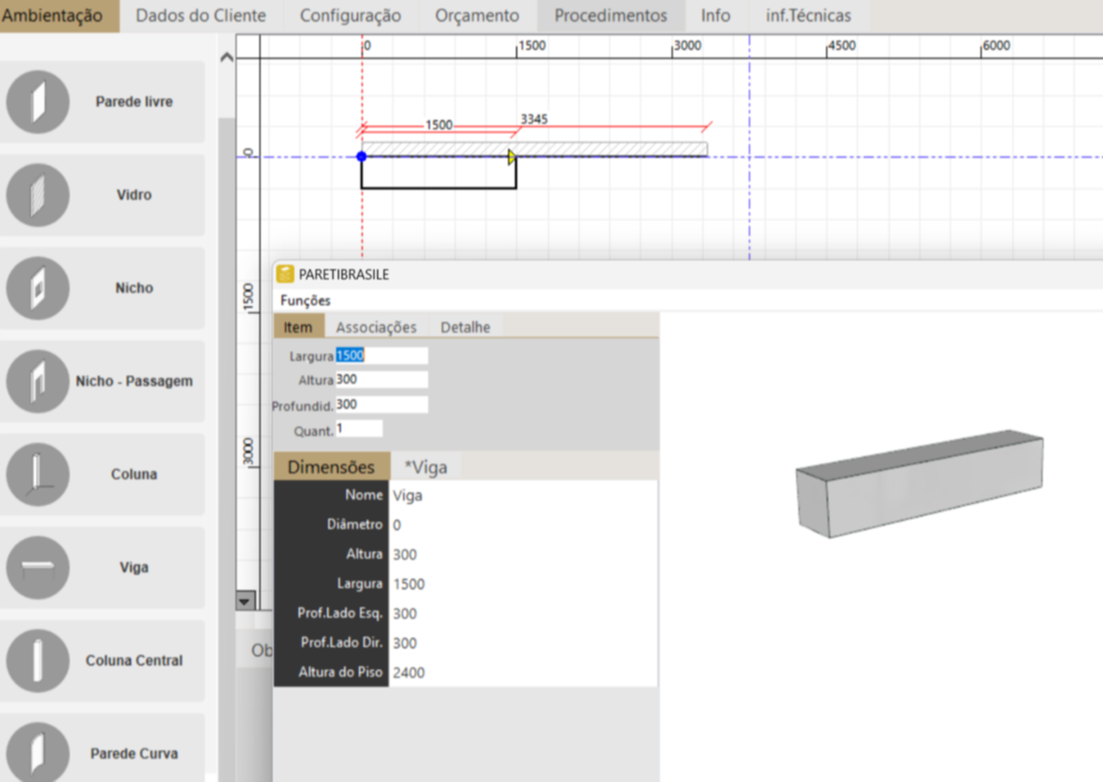This screenshot has width=1103, height=782.
Task: Select the *Viga properties tab
Action: pos(425,467)
